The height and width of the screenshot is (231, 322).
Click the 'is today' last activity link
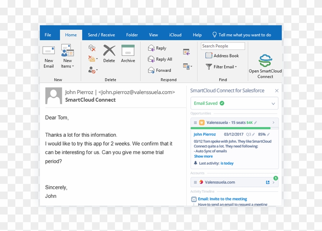tap(227, 163)
